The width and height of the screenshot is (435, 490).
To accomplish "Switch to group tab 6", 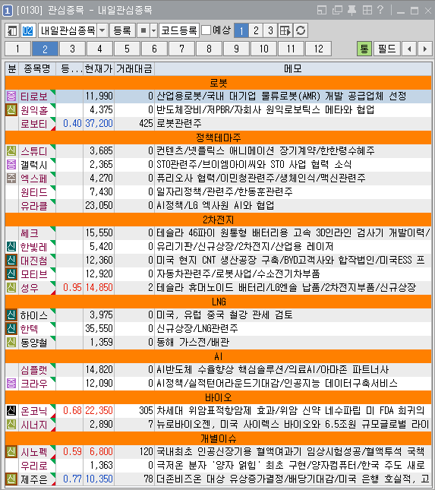I will (154, 49).
